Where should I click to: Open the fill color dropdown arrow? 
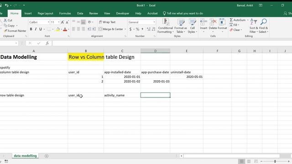pos(61,29)
